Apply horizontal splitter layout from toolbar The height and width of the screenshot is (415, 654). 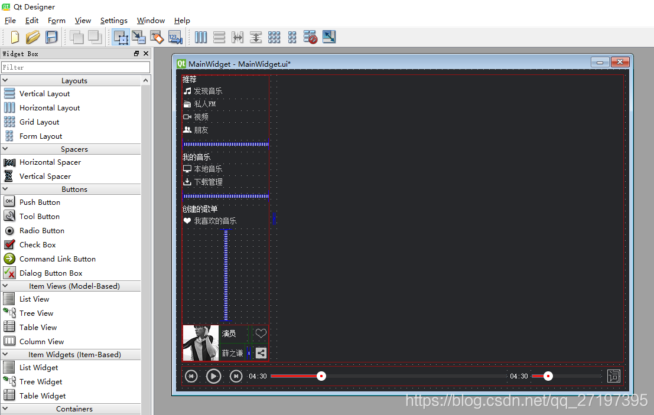(x=237, y=37)
